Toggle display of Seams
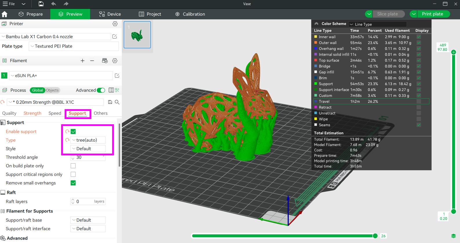 click(419, 125)
